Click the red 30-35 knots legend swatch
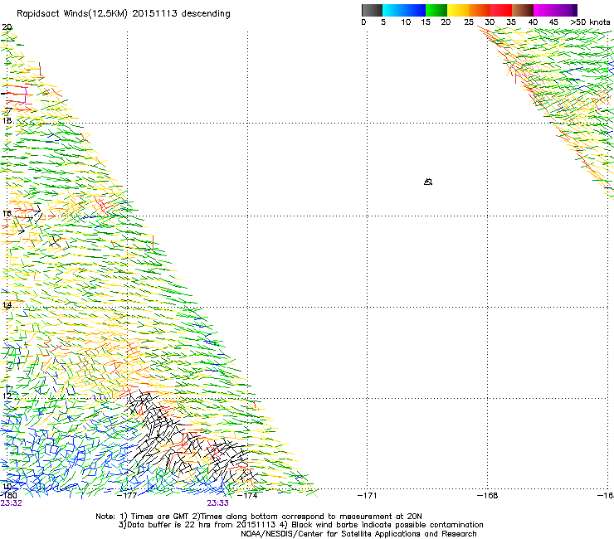 coord(501,10)
